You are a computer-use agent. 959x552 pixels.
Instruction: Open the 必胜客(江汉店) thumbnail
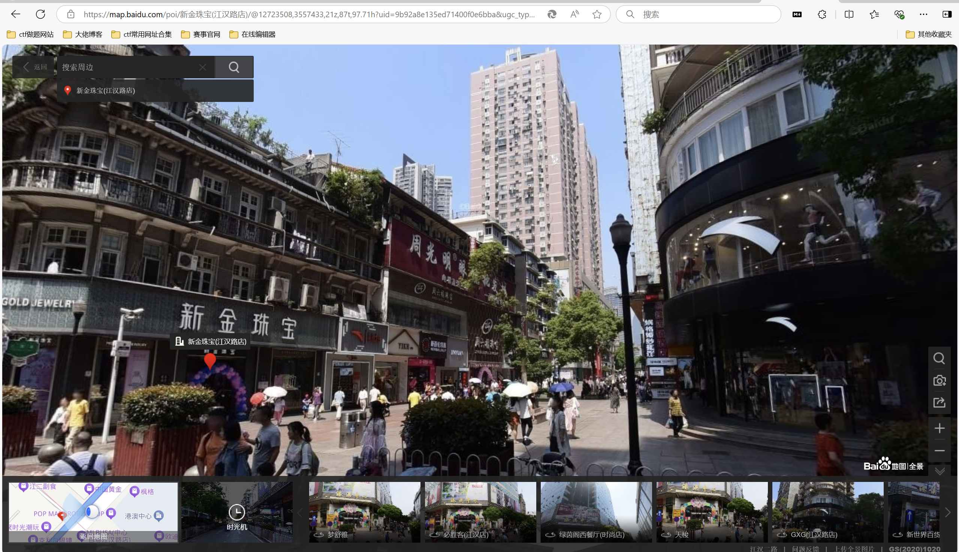(x=481, y=512)
